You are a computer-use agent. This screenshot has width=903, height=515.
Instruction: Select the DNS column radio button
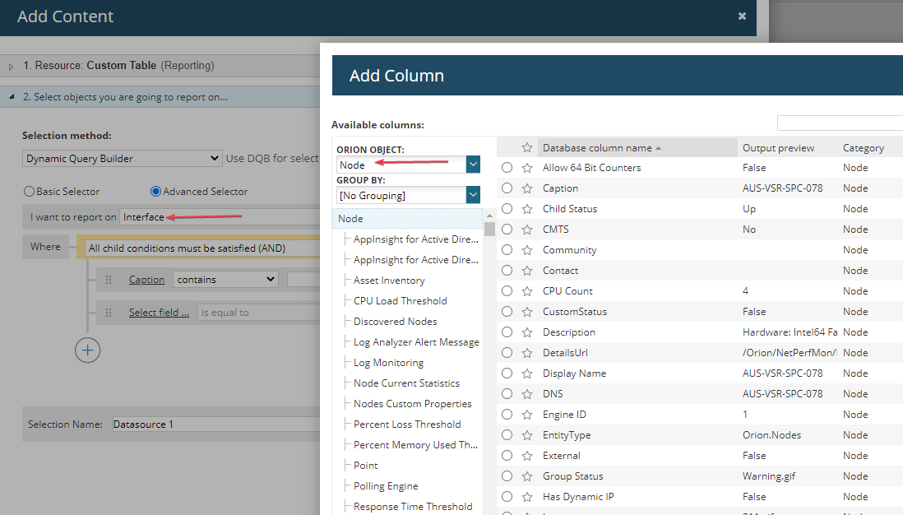[x=507, y=394]
